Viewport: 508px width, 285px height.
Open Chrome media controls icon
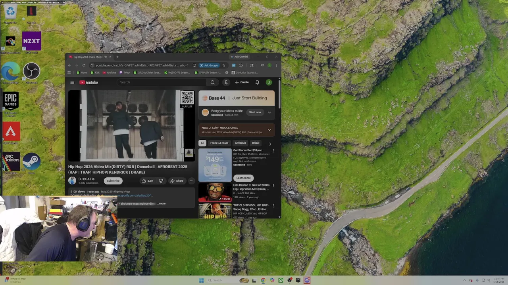click(x=262, y=65)
